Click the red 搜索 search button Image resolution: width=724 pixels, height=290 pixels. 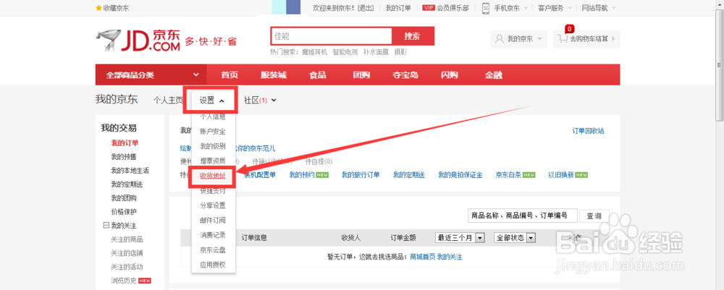point(413,36)
